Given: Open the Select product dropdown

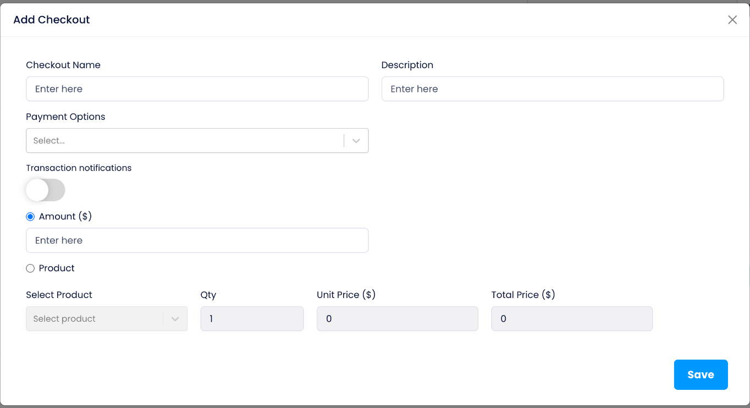Looking at the screenshot, I should pyautogui.click(x=107, y=319).
